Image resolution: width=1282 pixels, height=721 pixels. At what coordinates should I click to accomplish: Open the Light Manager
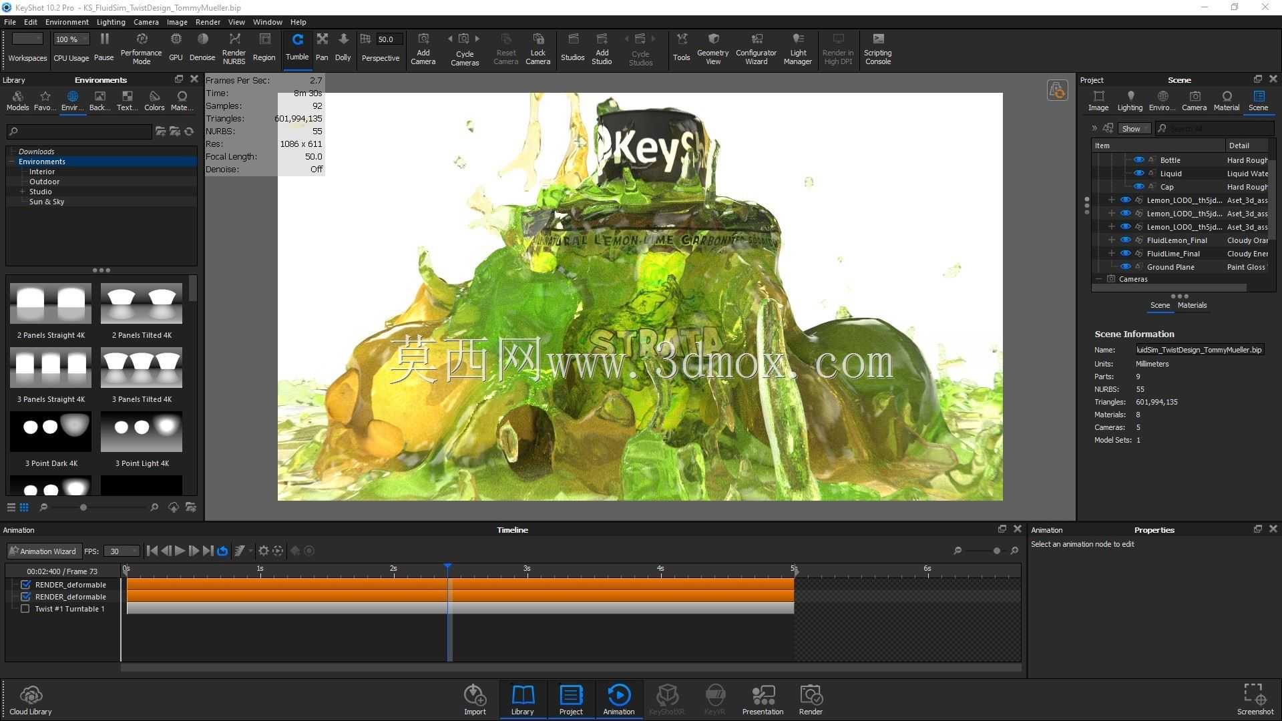click(798, 49)
